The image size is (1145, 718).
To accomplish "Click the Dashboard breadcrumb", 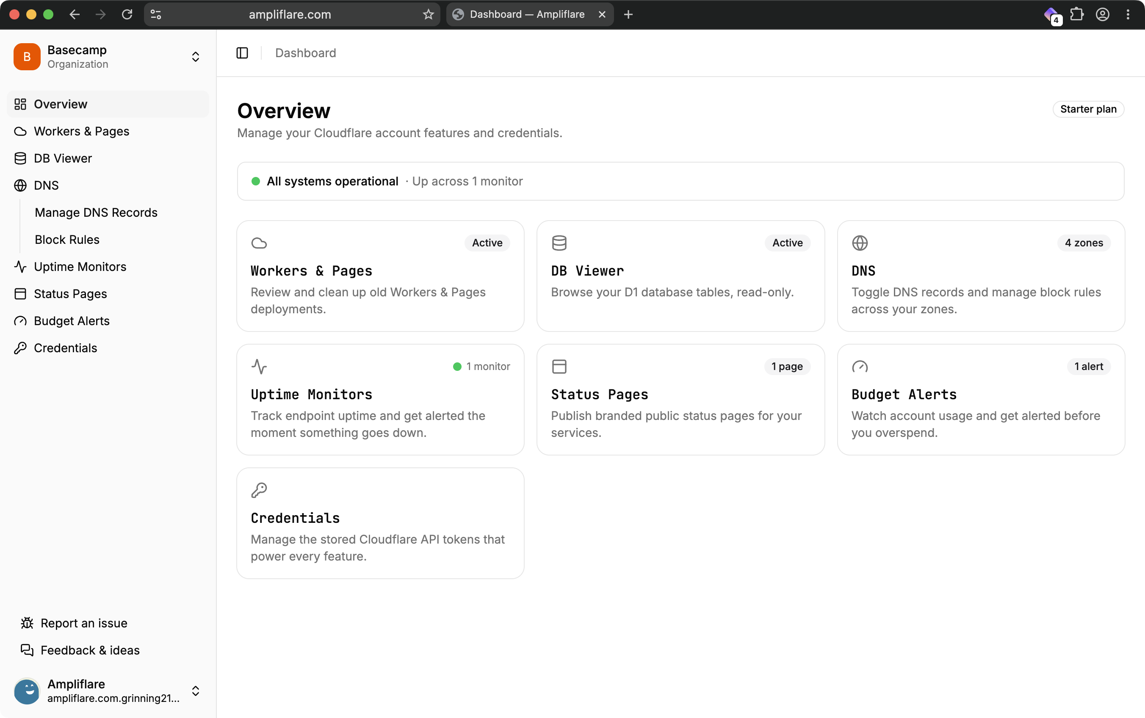I will 305,53.
